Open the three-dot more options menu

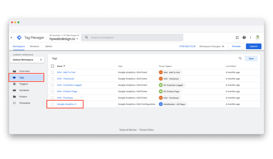251,38
